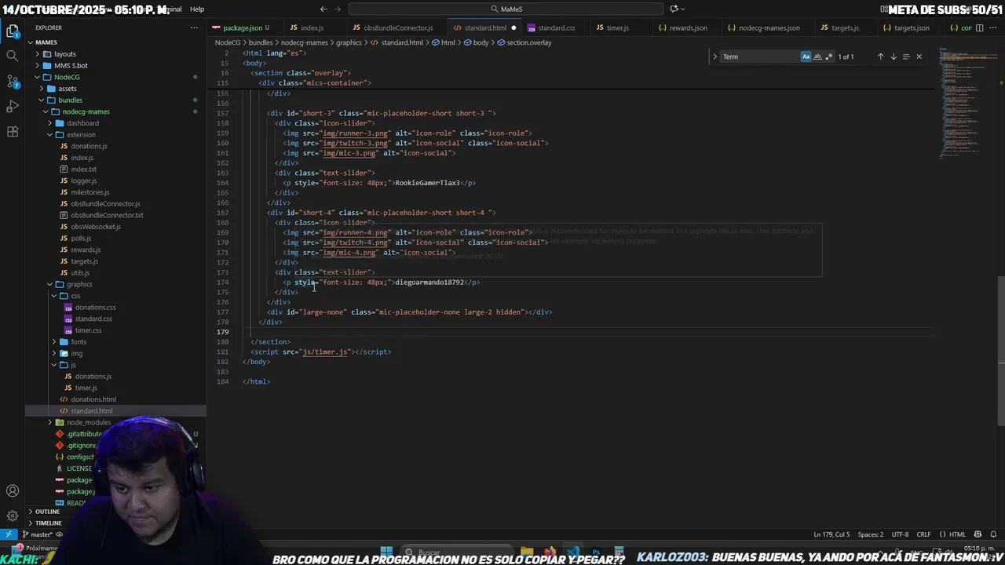The width and height of the screenshot is (1005, 565).
Task: Switch to the rewards.json tab
Action: 688,27
